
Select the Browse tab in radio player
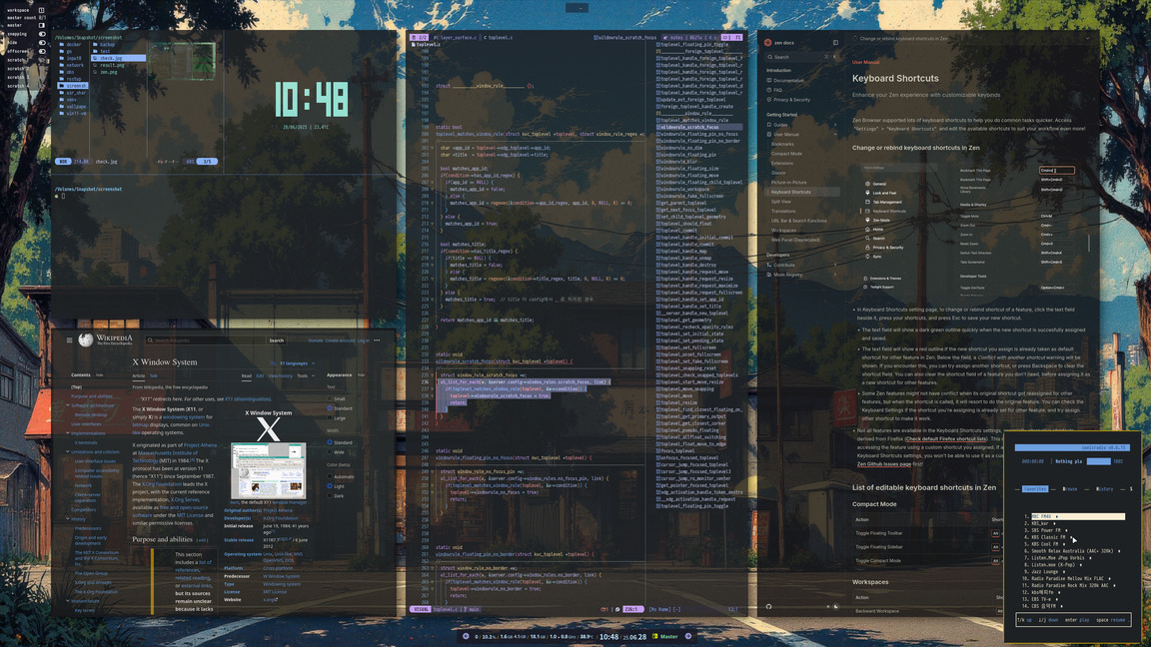click(x=1069, y=488)
